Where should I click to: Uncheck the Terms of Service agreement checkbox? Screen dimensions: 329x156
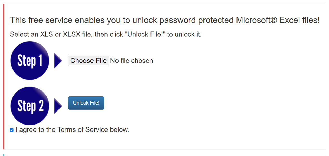pos(12,130)
